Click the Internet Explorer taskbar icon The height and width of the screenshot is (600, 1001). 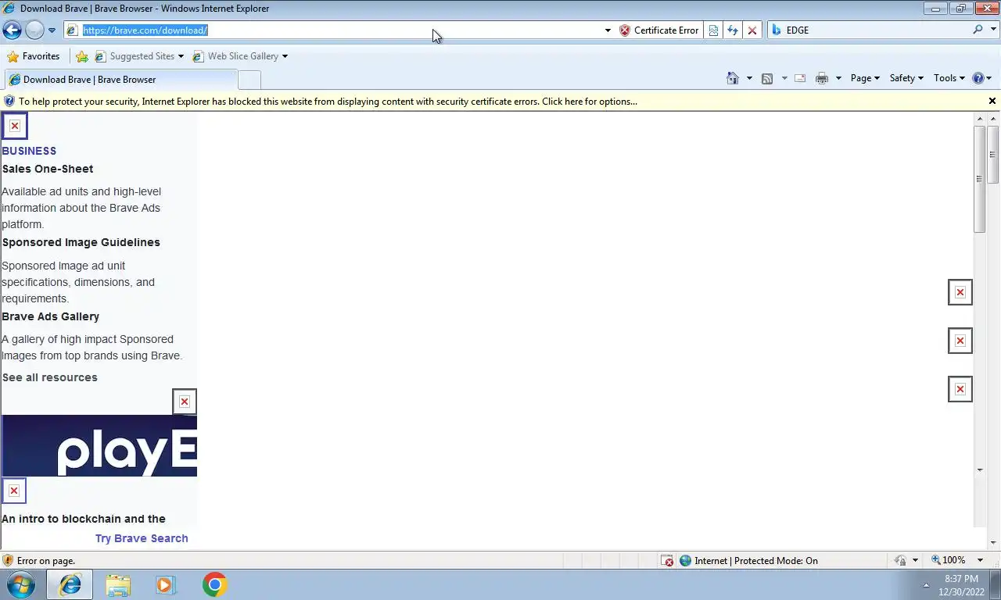tap(70, 584)
